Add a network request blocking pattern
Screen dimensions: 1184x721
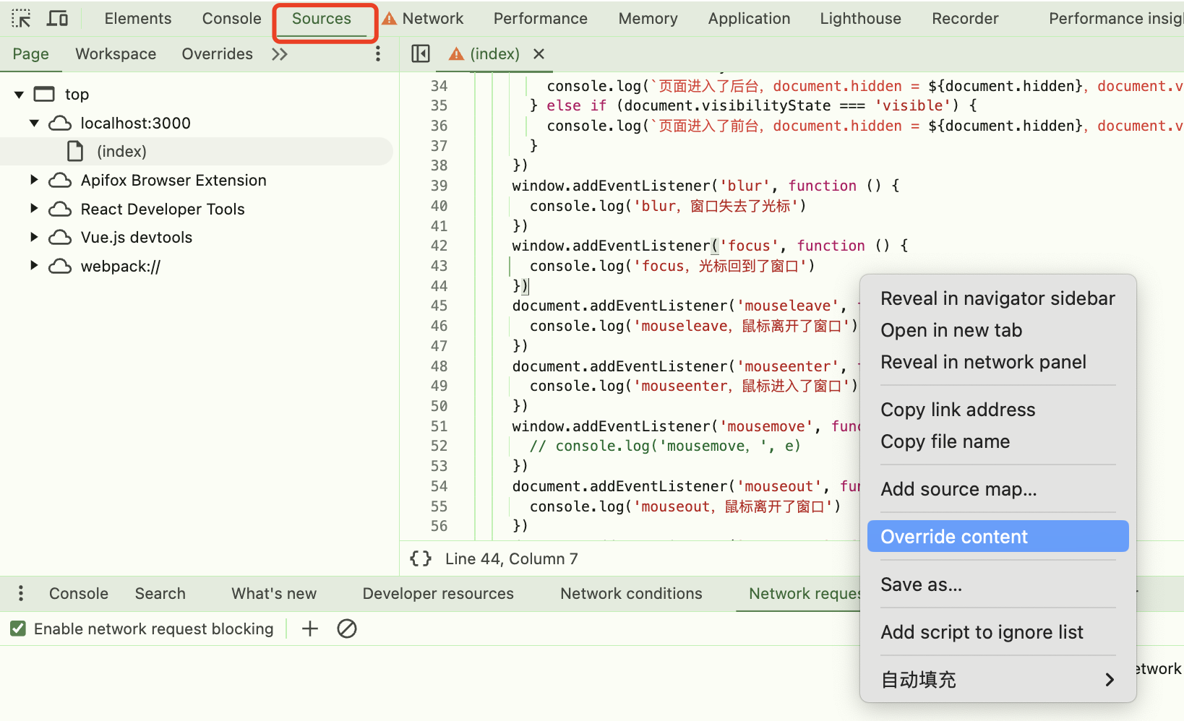[x=310, y=629]
